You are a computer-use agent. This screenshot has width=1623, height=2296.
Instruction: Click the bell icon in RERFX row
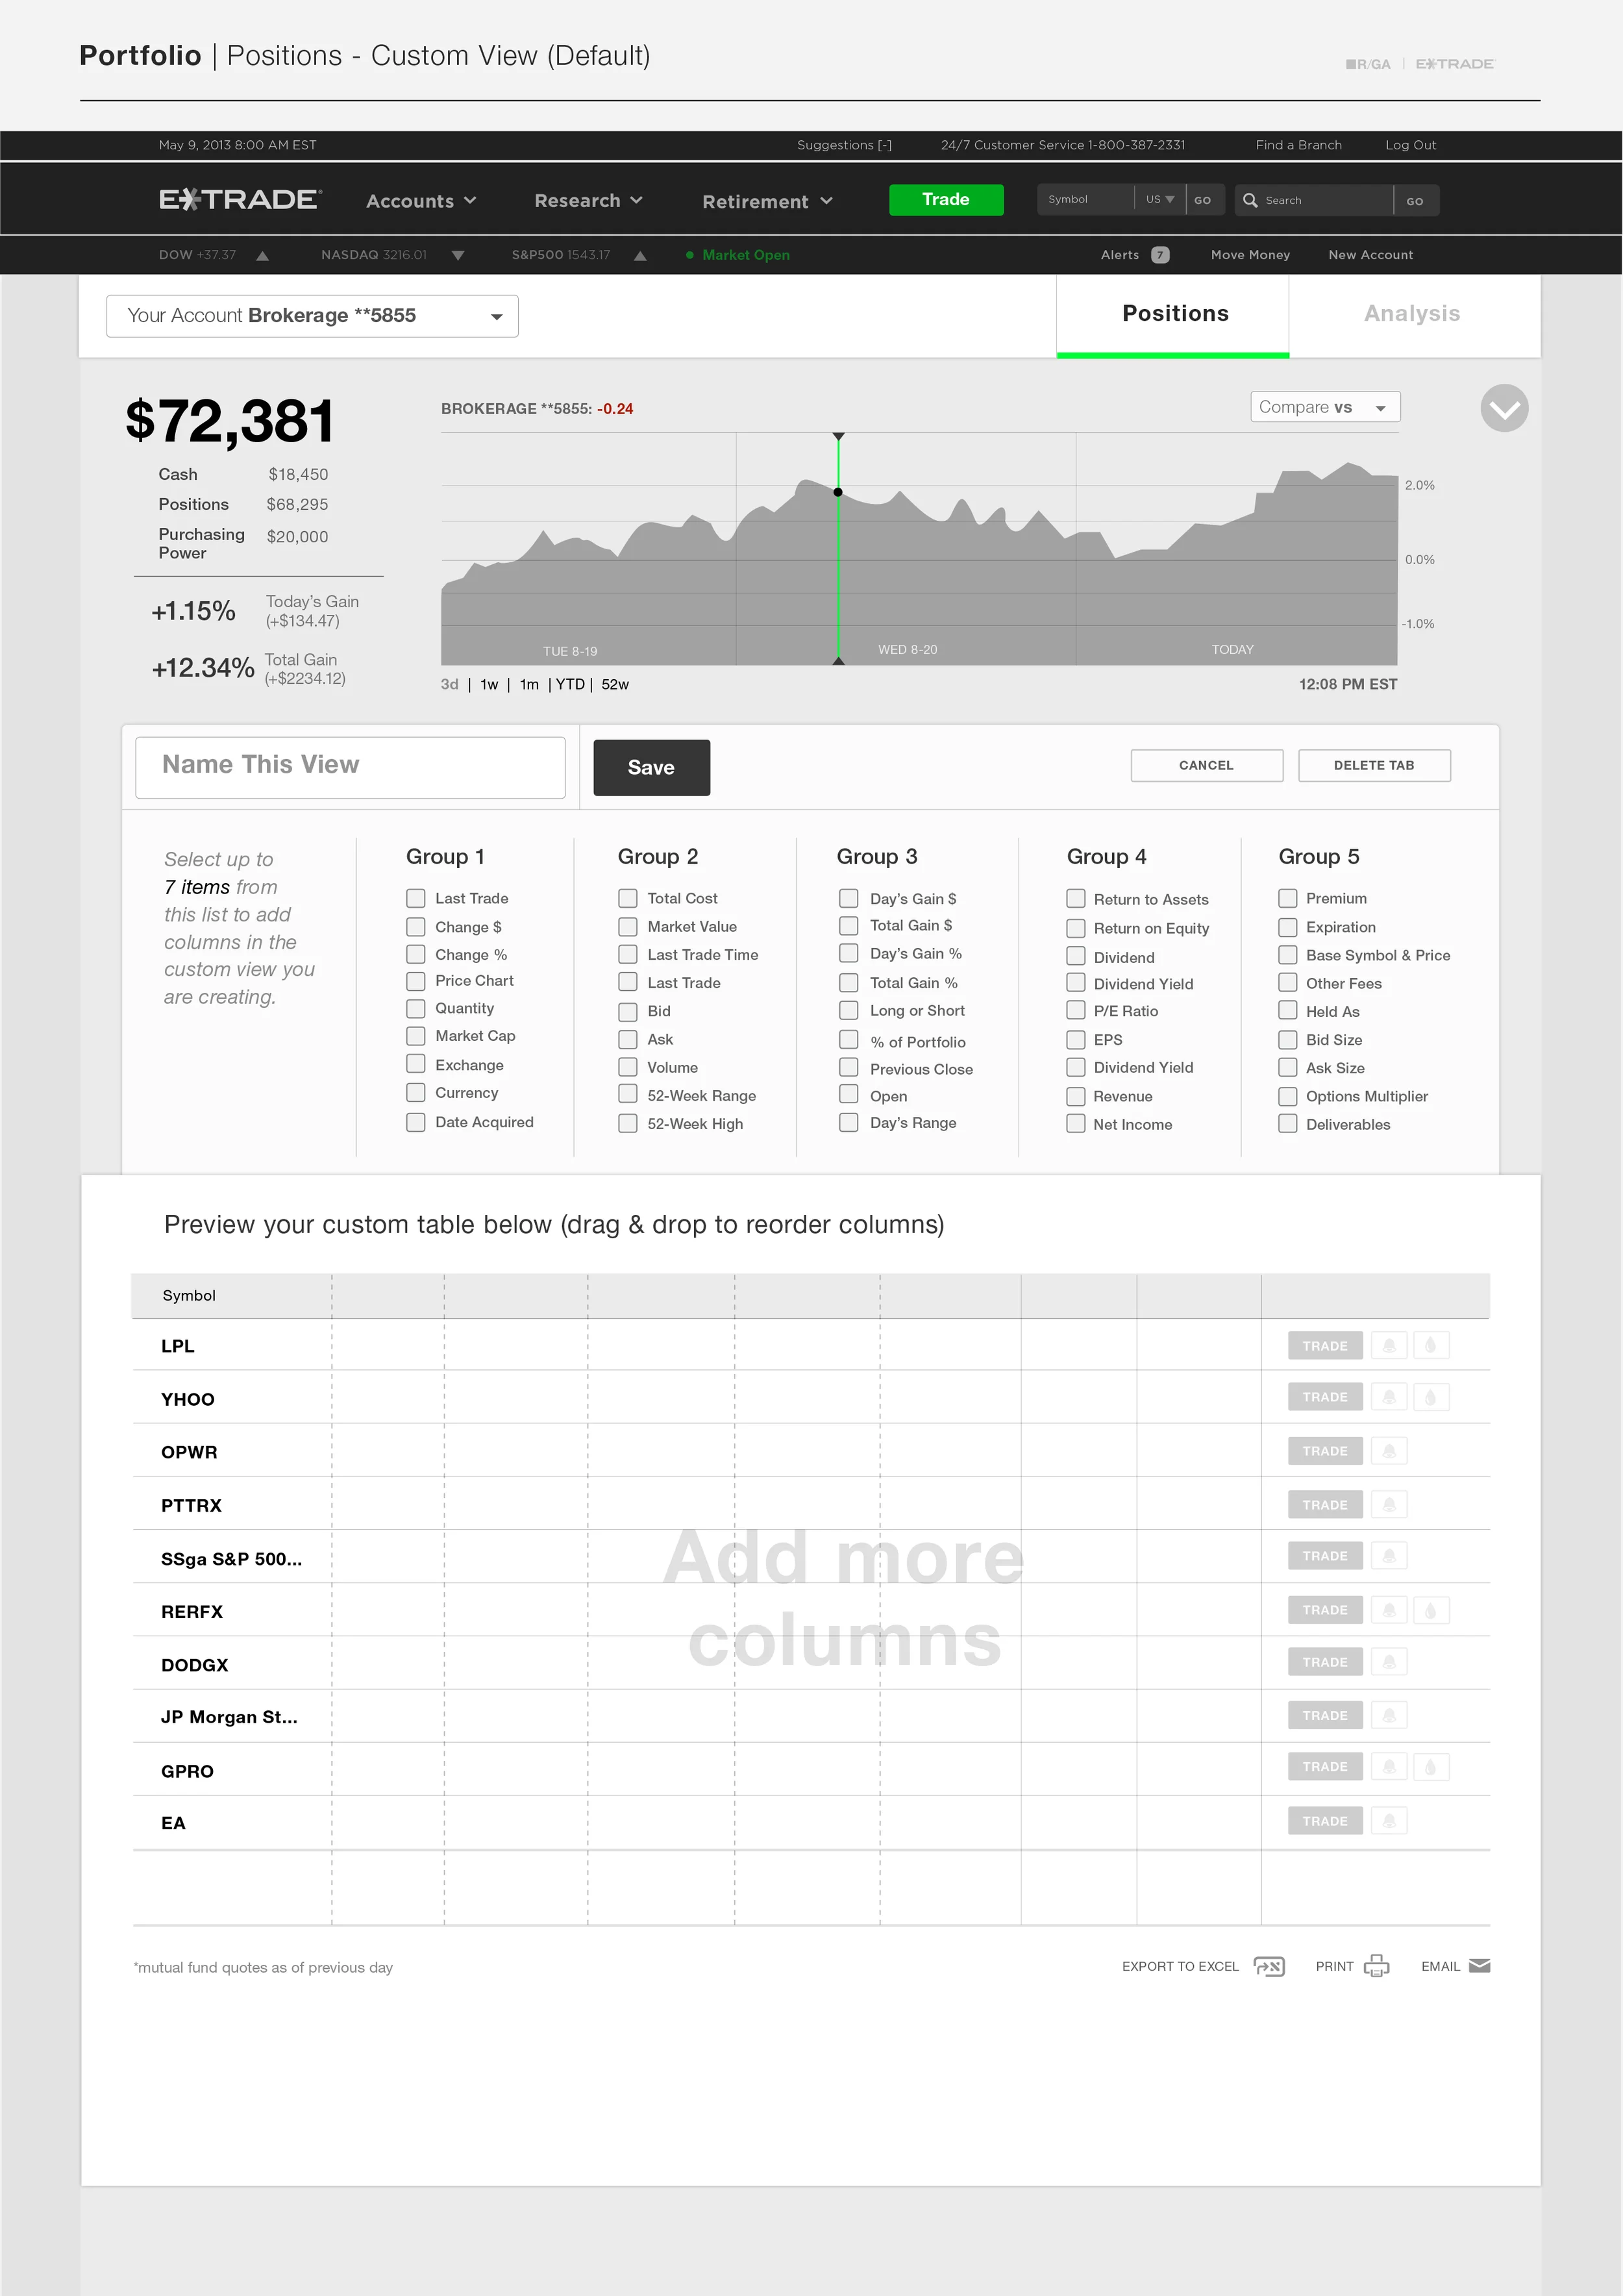pos(1389,1610)
